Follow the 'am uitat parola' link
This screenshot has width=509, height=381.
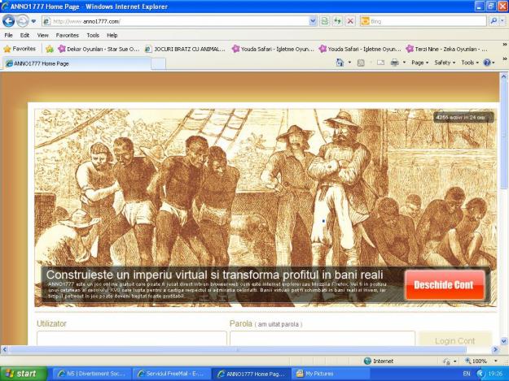279,324
